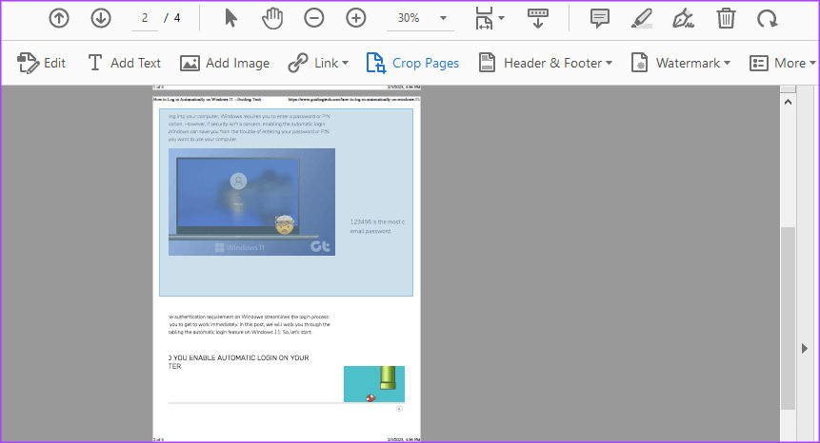The width and height of the screenshot is (820, 443).
Task: Click the fit page width icon
Action: [484, 18]
